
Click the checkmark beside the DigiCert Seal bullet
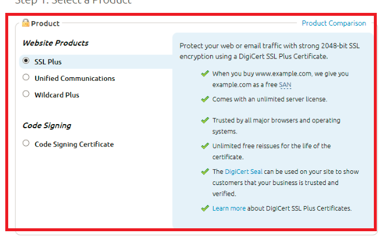click(205, 172)
